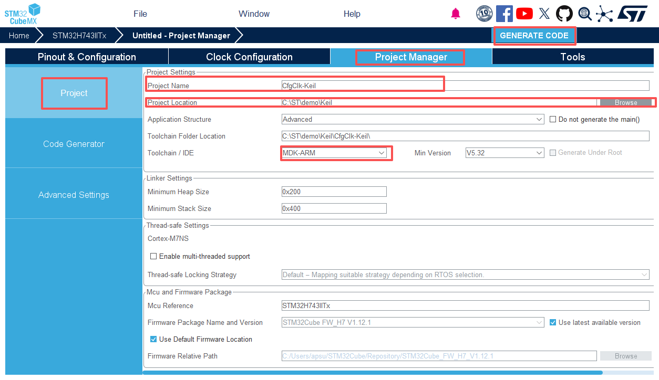
Task: Check Do not generate the main()
Action: pos(553,119)
